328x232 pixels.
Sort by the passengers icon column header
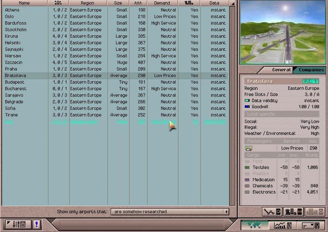[x=138, y=3]
